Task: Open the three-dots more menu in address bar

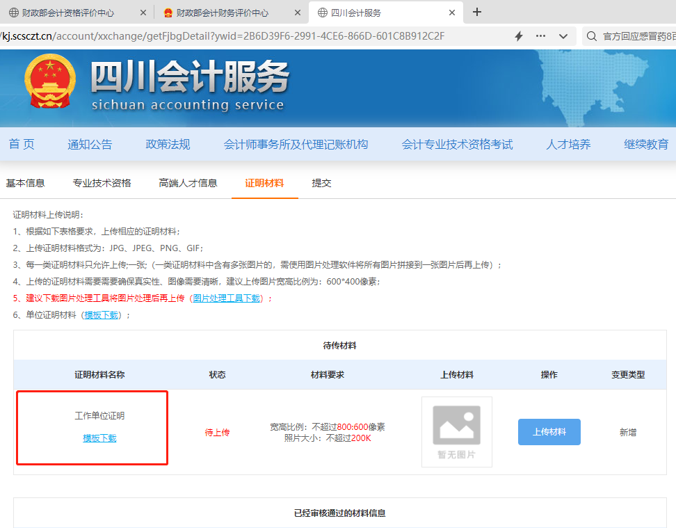Action: coord(540,35)
